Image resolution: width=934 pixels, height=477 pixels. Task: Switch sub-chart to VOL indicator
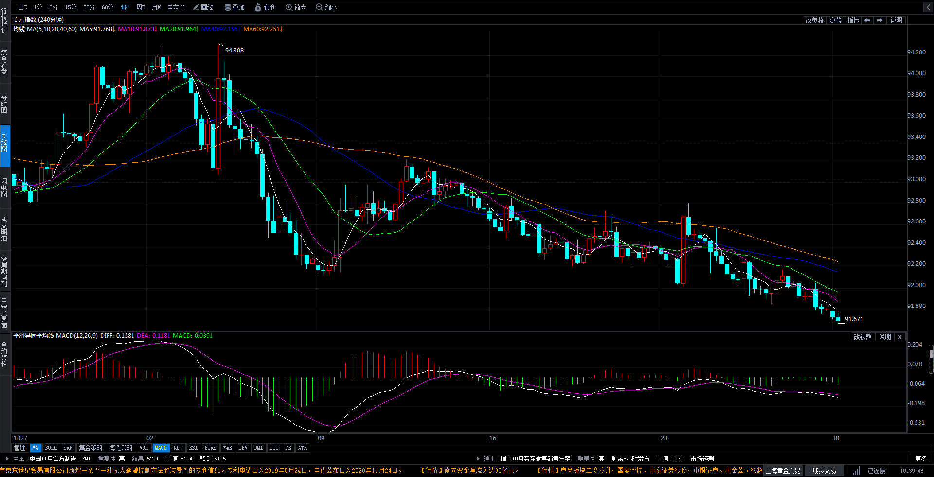click(x=144, y=448)
